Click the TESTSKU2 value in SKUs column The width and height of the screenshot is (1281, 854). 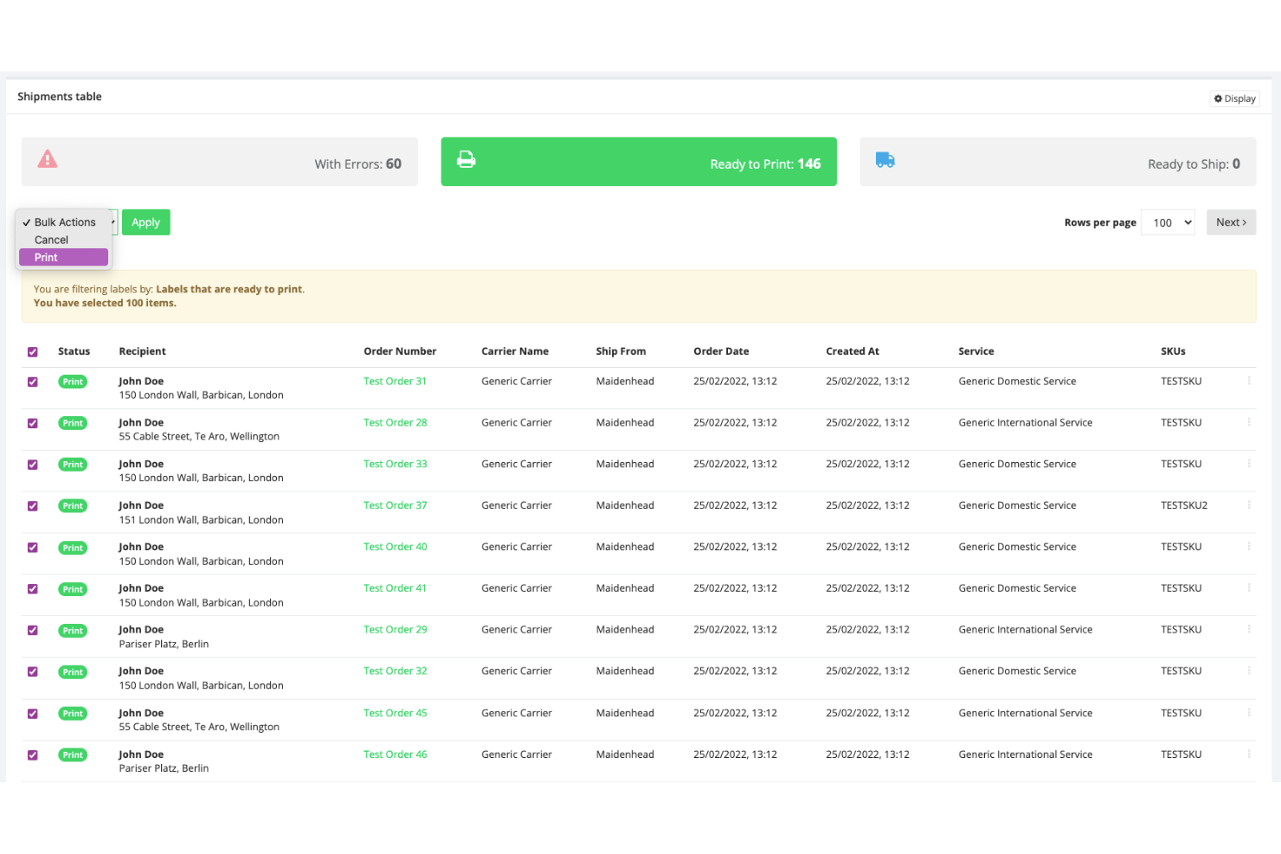pyautogui.click(x=1184, y=505)
